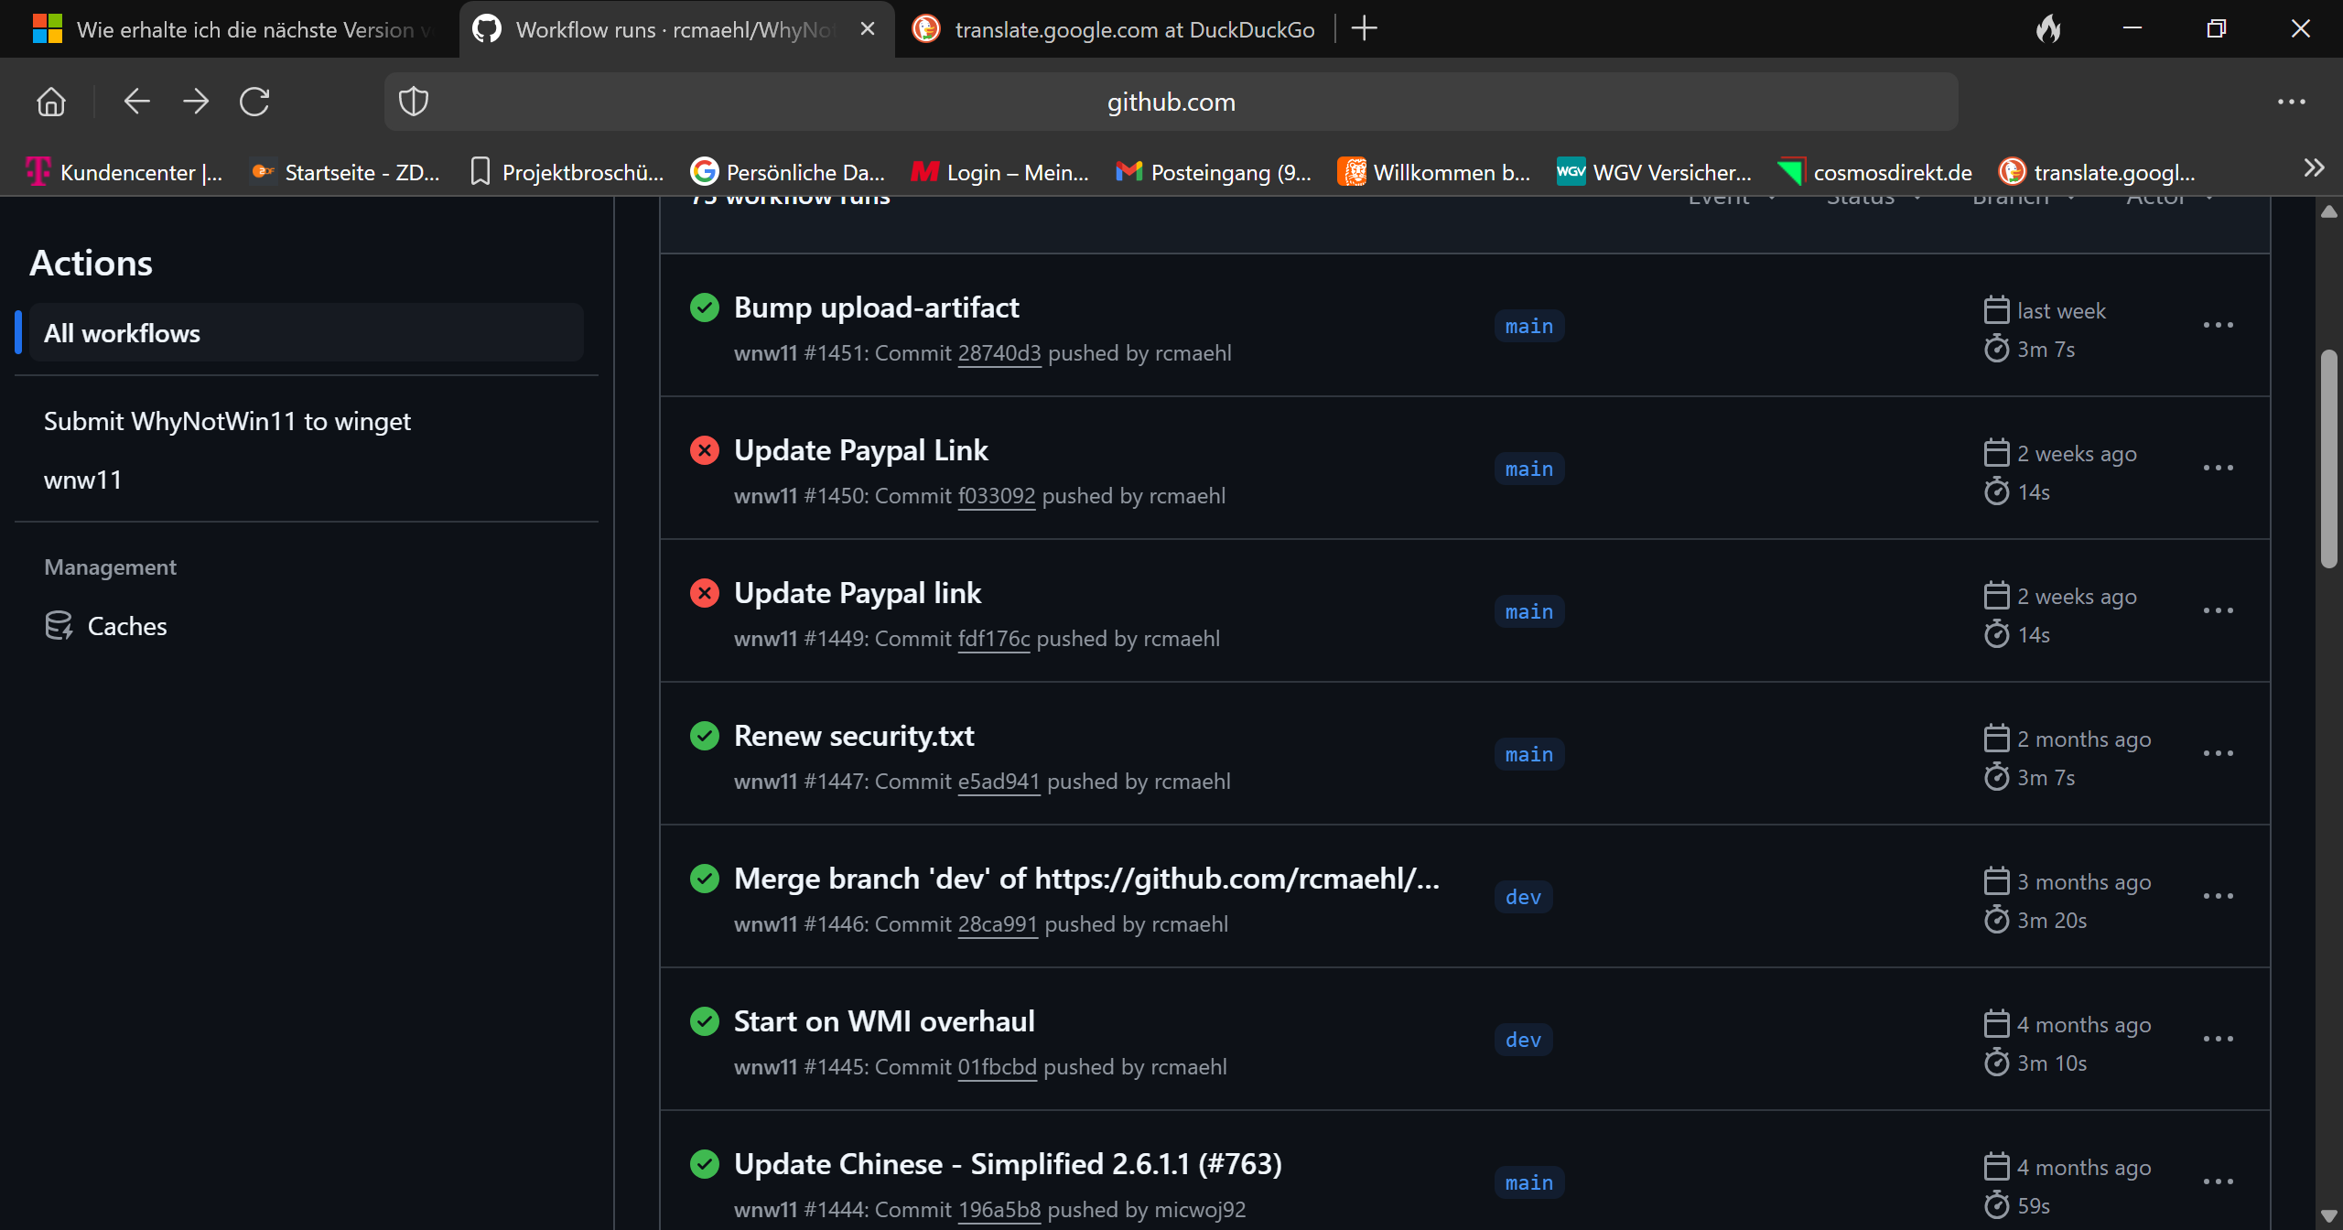This screenshot has width=2343, height=1230.
Task: Open Willkommen b bookmark
Action: 1434,172
